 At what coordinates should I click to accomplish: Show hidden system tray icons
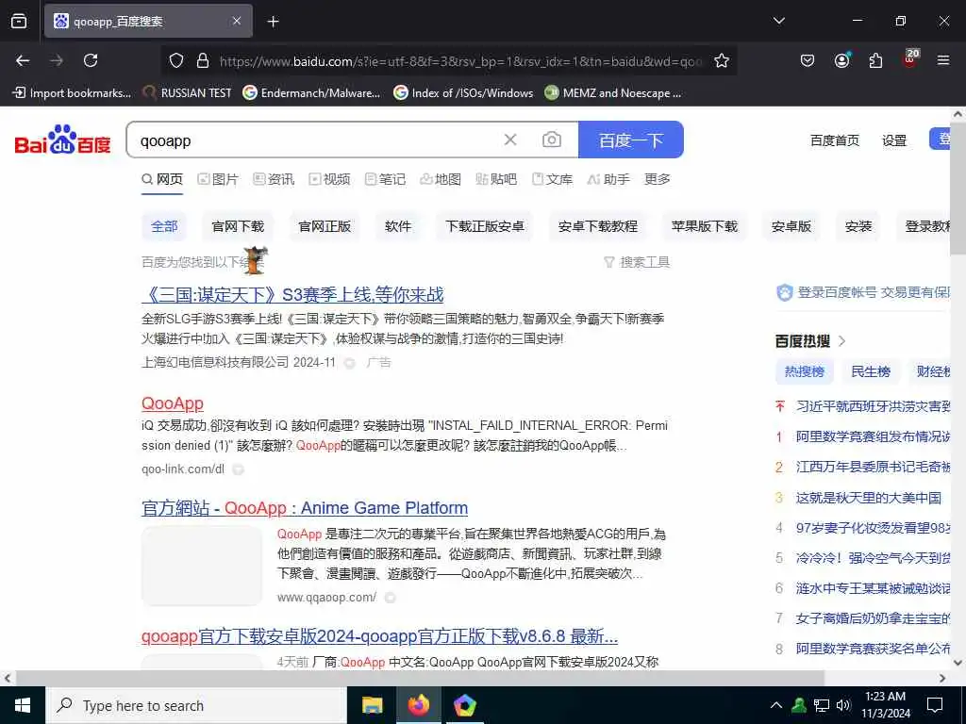coord(776,705)
